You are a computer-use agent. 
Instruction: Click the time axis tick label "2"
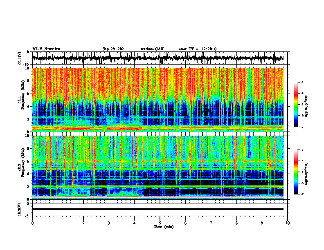pyautogui.click(x=83, y=223)
